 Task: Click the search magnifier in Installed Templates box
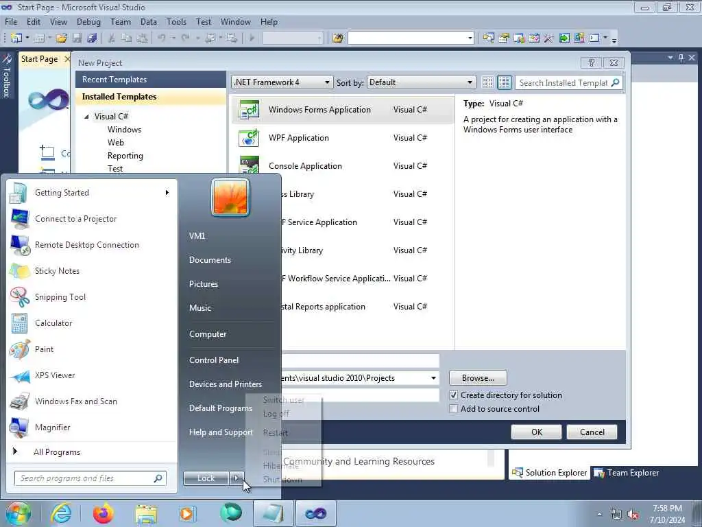point(615,82)
